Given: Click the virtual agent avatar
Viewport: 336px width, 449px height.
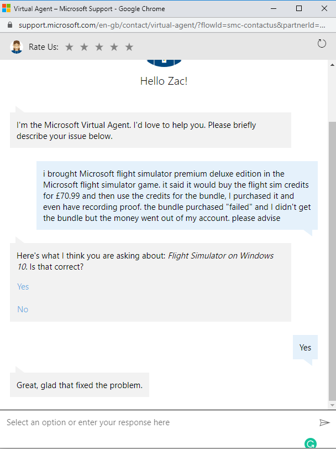Looking at the screenshot, I should (17, 47).
